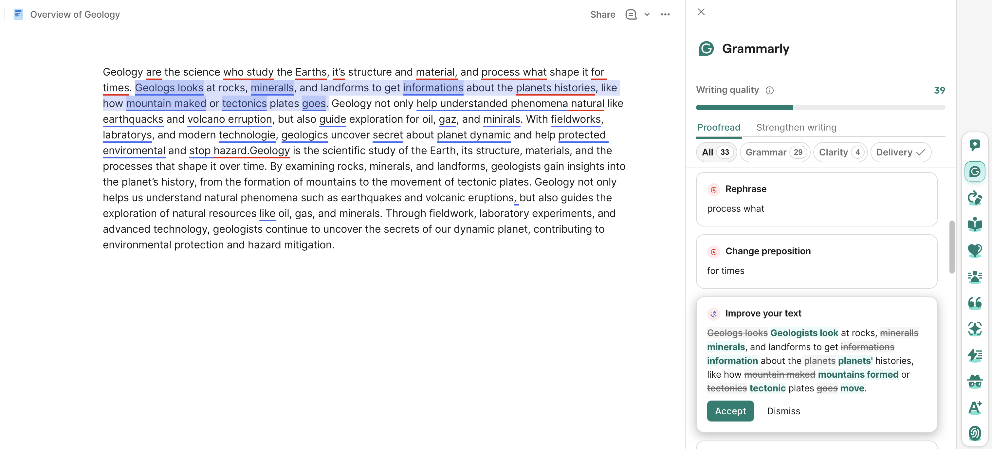Click the Share button
This screenshot has width=992, height=449.
coord(602,15)
